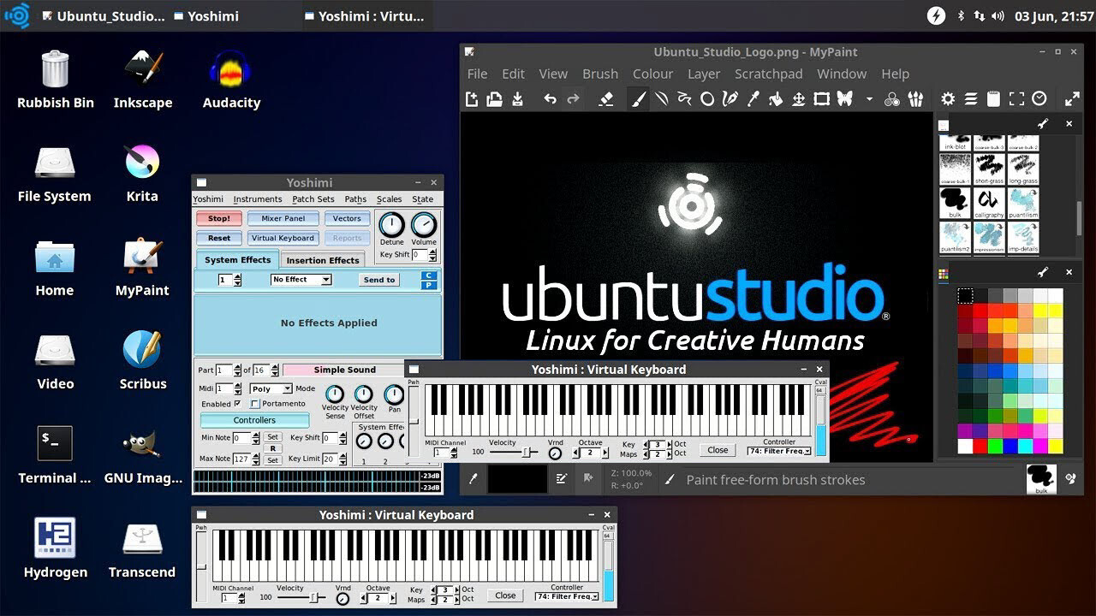This screenshot has height=616, width=1096.
Task: Click the Max Note stepper arrows
Action: pos(256,459)
